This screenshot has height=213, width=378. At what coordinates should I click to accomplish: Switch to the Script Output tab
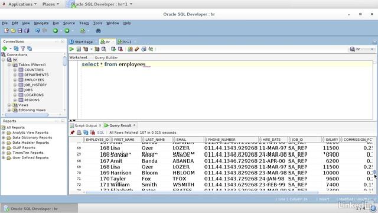[86, 125]
